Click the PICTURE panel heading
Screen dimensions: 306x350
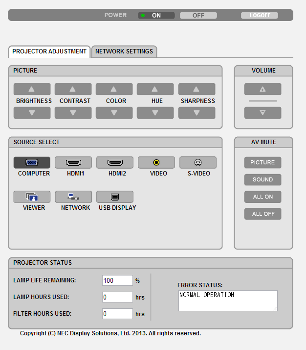25,71
